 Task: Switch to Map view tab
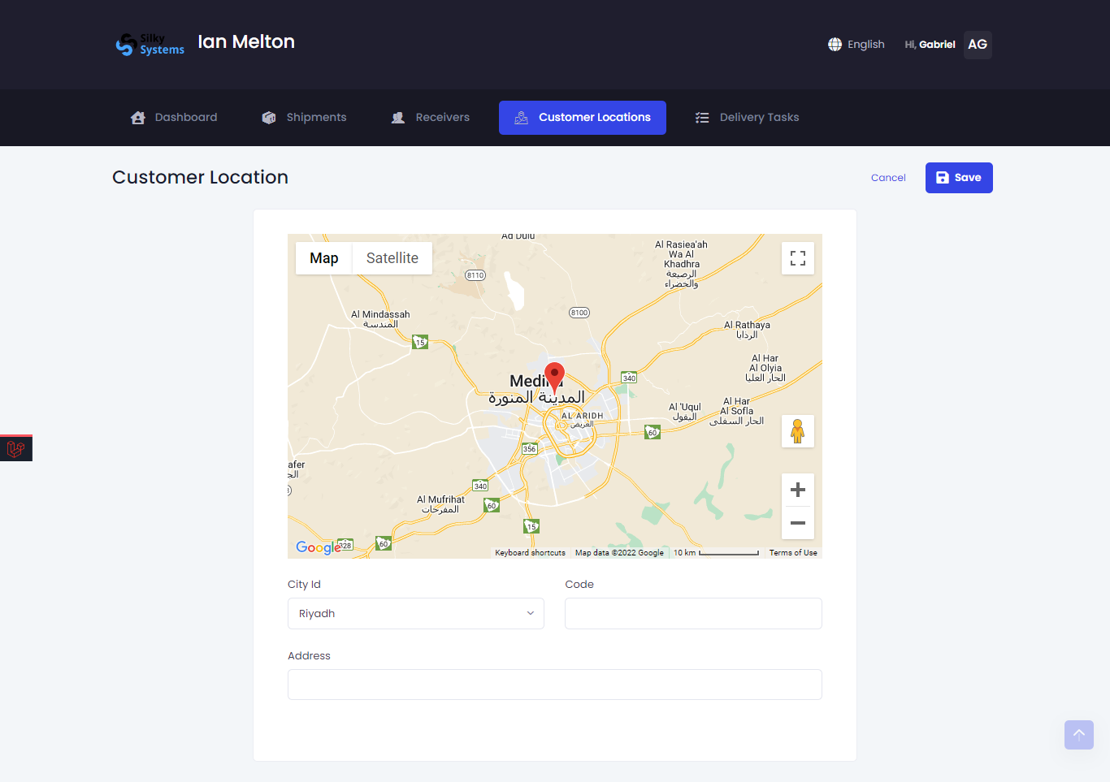323,257
